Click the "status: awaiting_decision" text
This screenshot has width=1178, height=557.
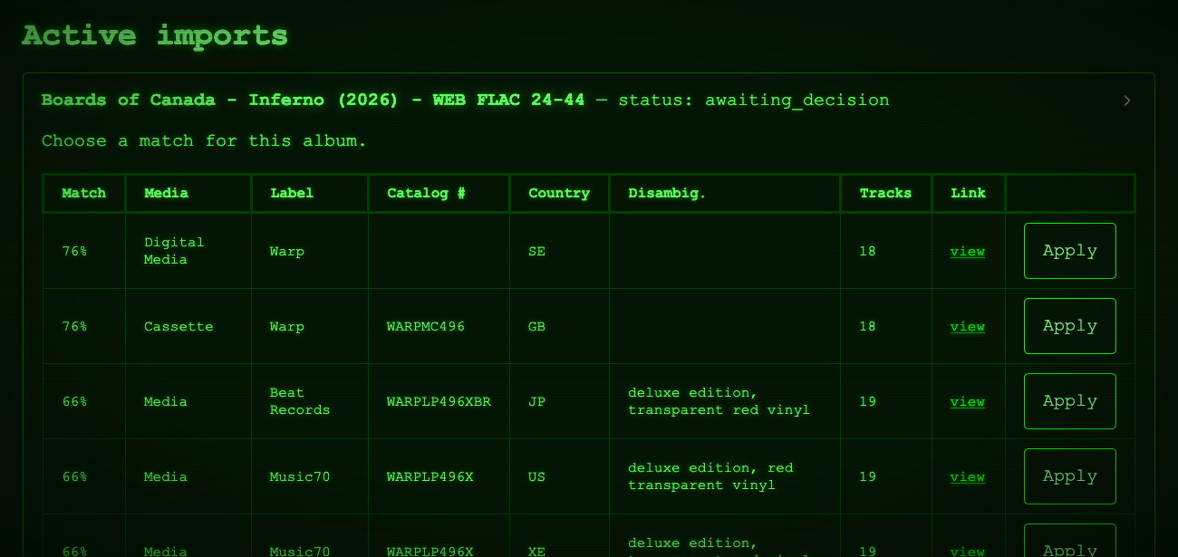[754, 100]
